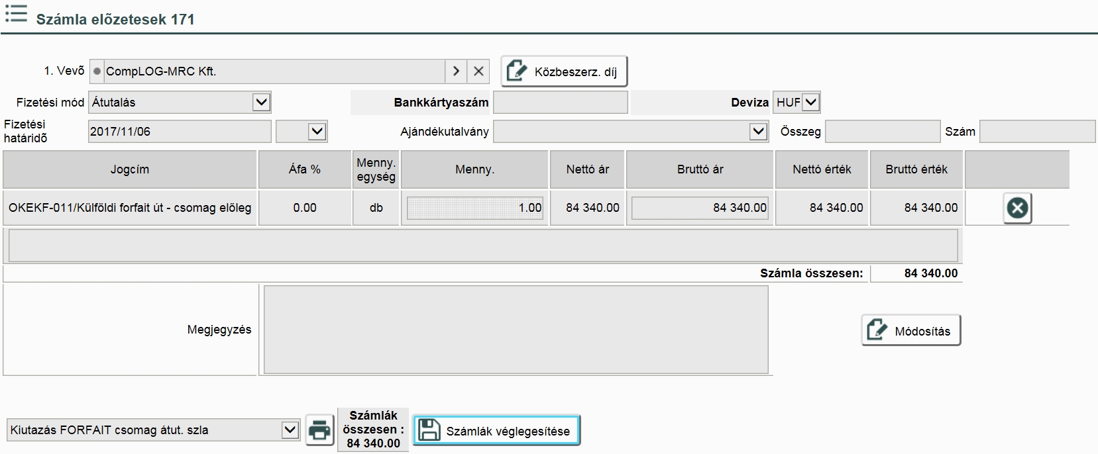Click the Közbeszerz. díj button
1098x454 pixels.
point(563,71)
